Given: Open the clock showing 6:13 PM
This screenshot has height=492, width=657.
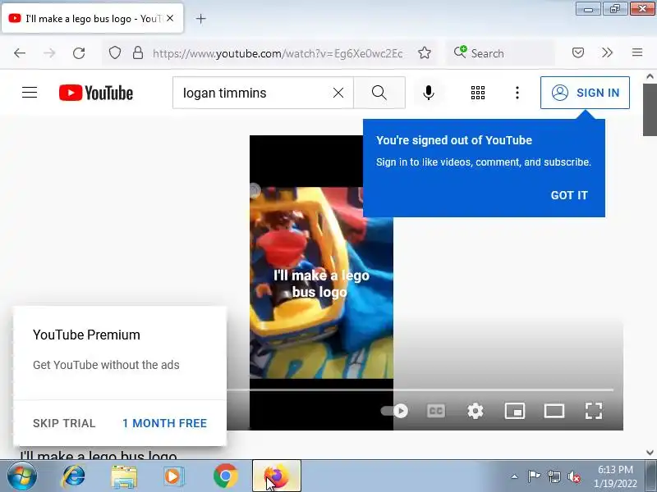Looking at the screenshot, I should [x=615, y=476].
